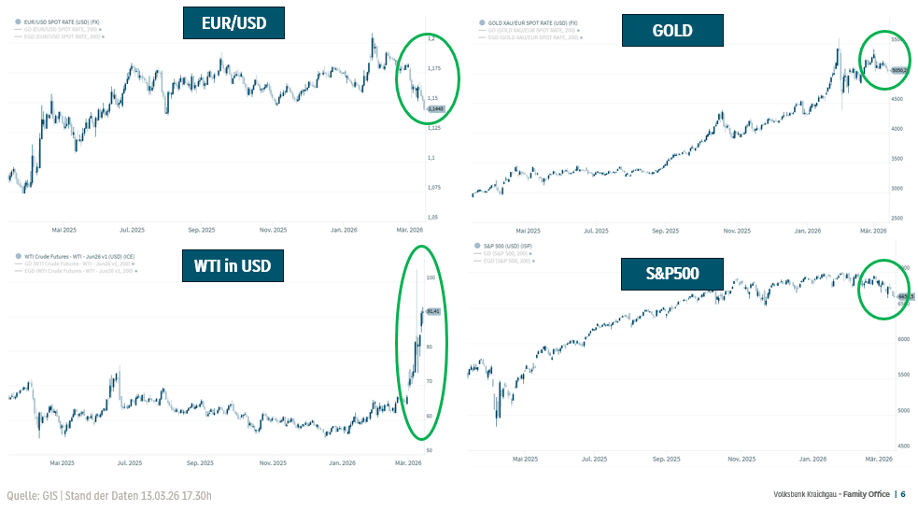
Task: Click the green ellipse on WTI spike
Action: (421, 343)
